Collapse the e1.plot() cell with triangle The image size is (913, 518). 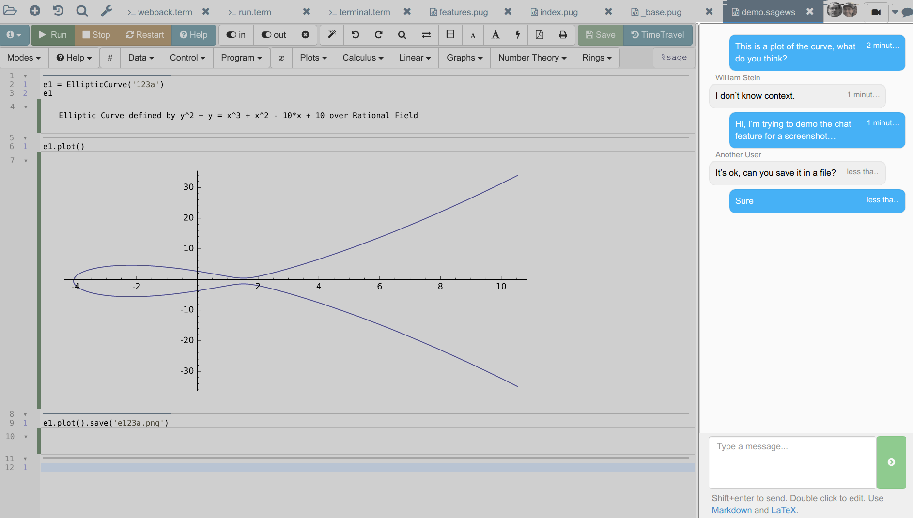25,138
